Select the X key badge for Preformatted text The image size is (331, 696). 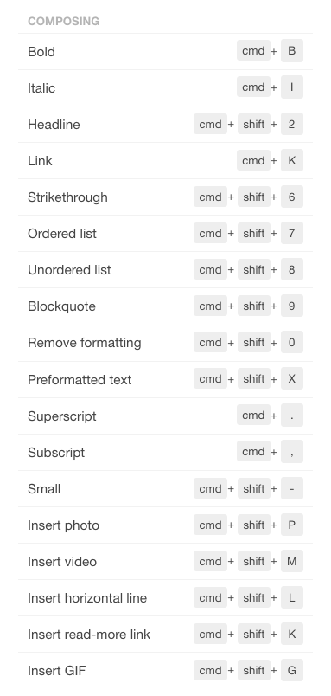point(291,378)
